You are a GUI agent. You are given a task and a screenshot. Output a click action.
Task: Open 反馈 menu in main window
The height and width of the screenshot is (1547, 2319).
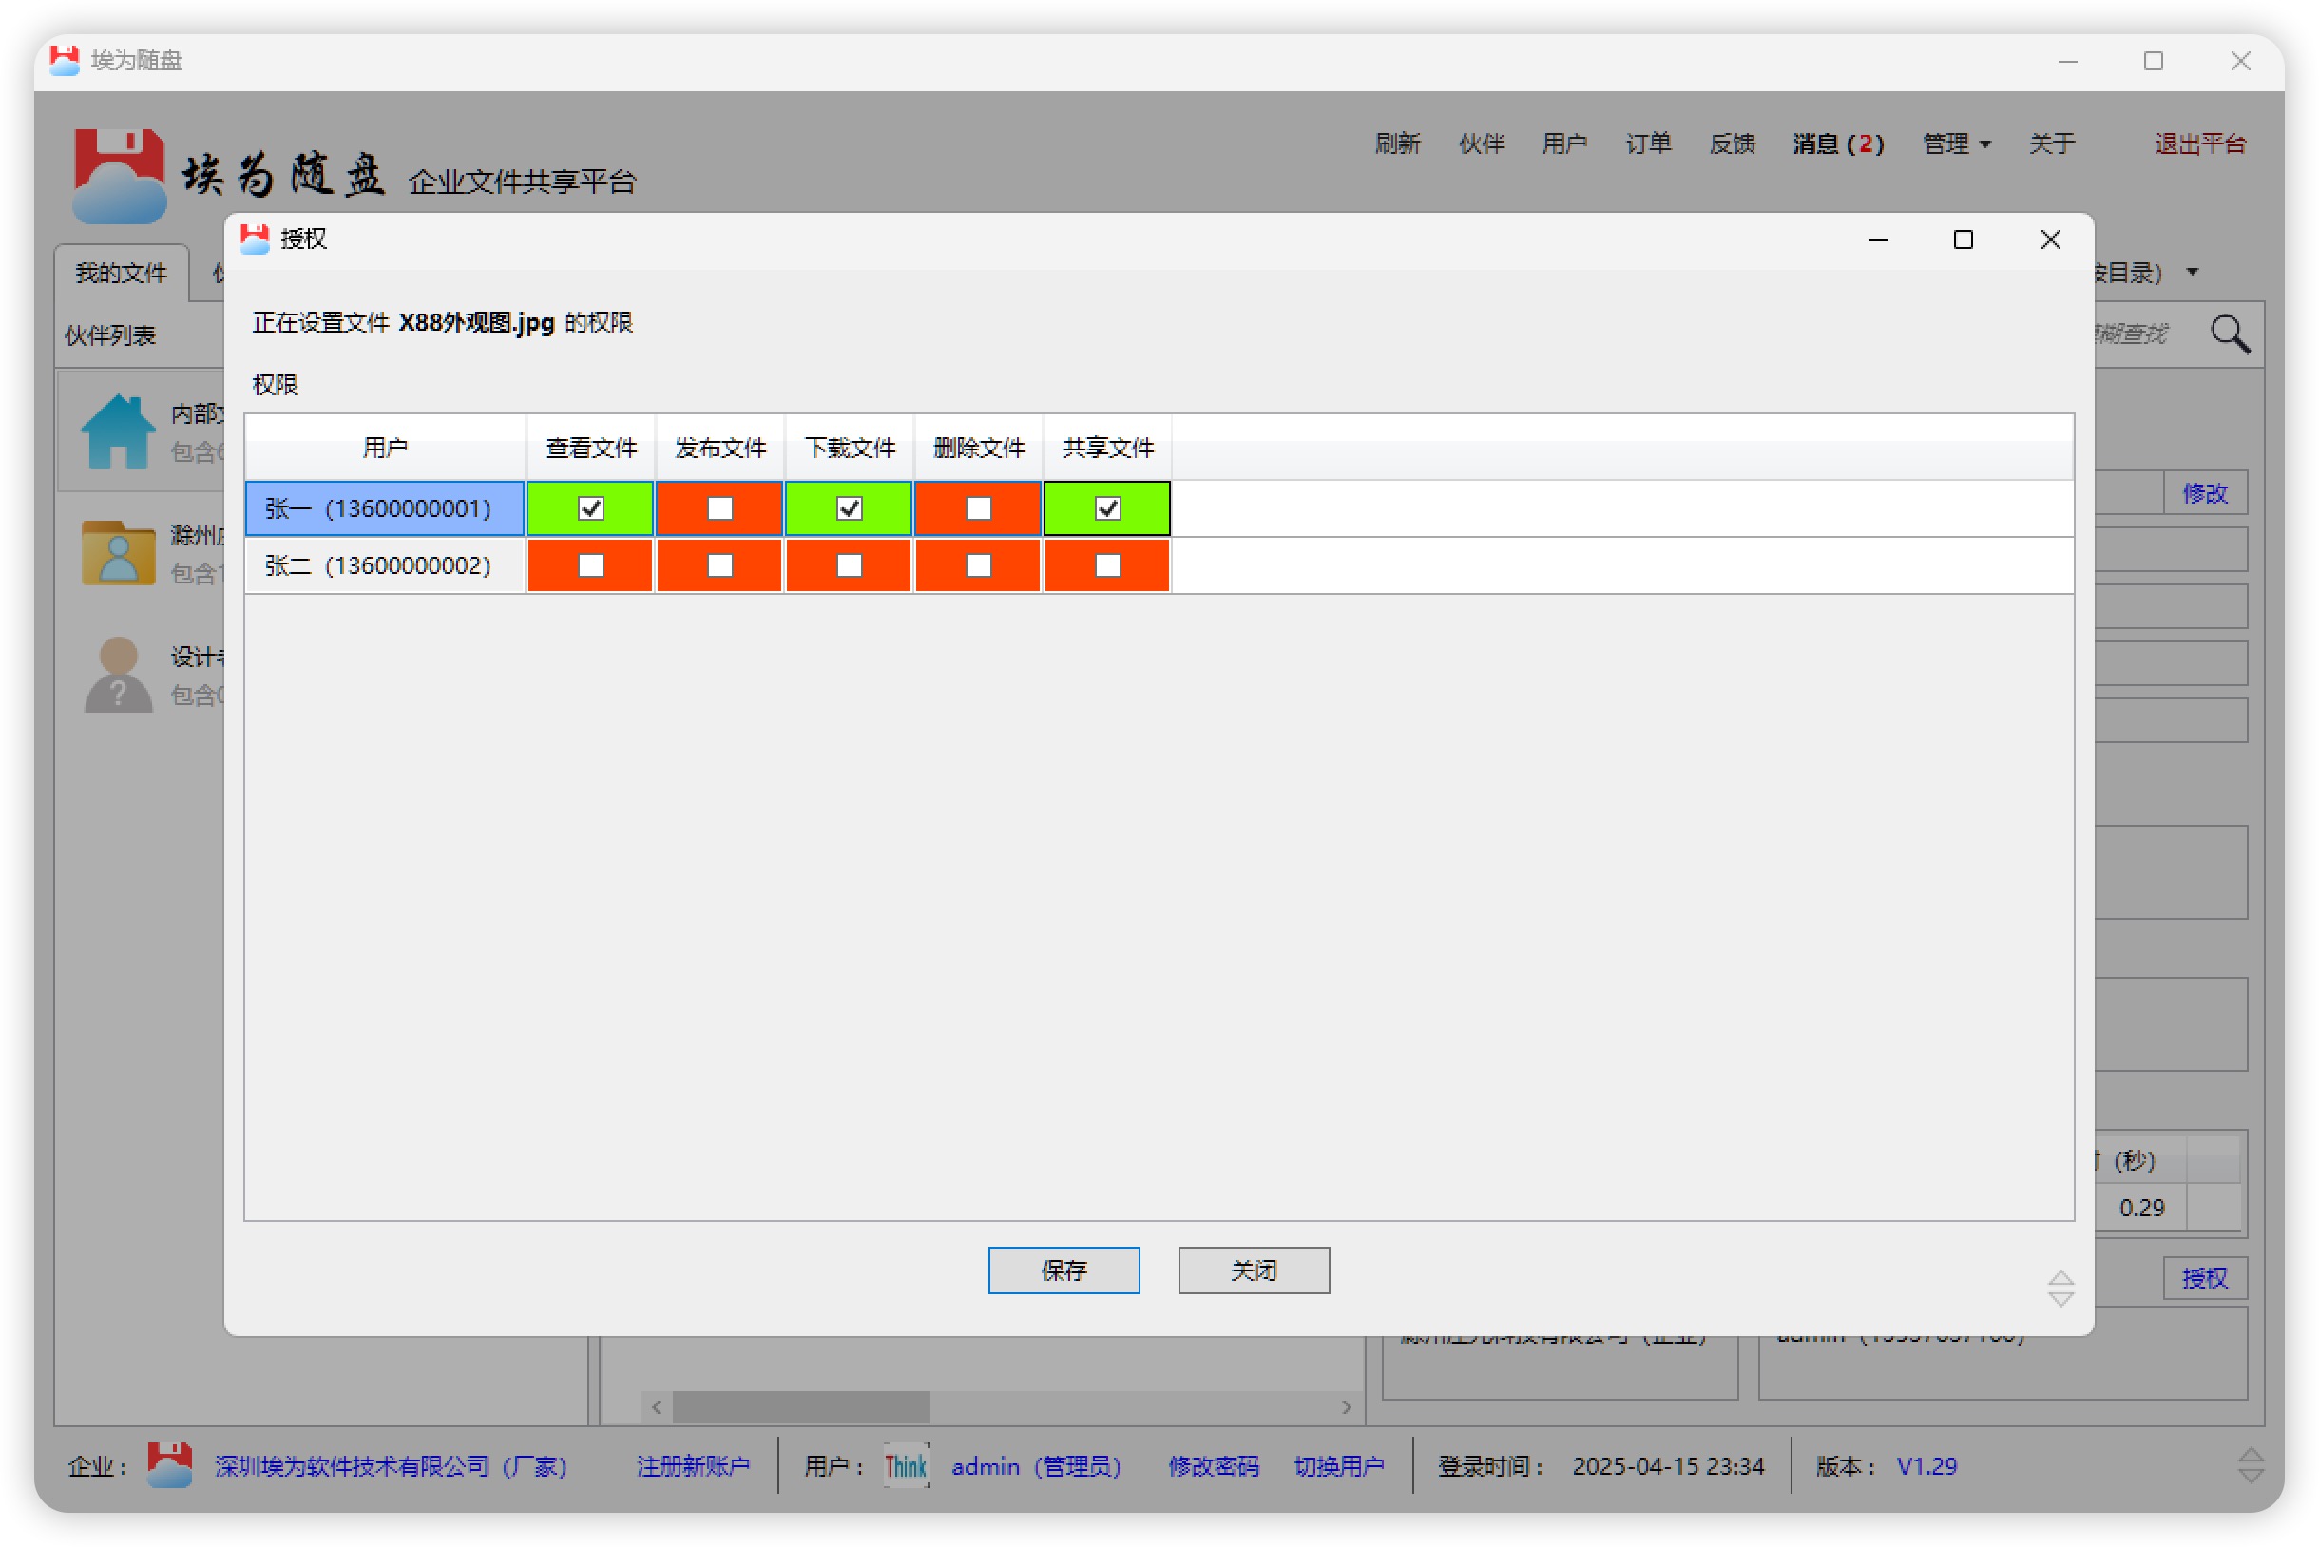point(1731,144)
